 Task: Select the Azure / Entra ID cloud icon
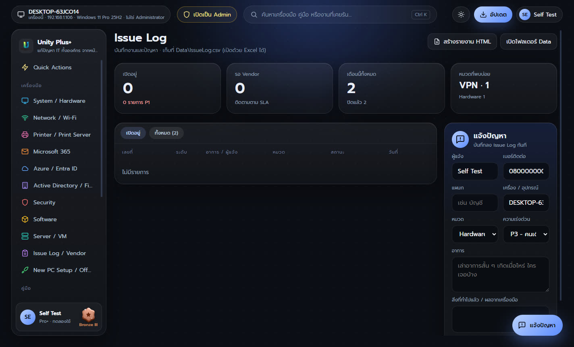[25, 168]
